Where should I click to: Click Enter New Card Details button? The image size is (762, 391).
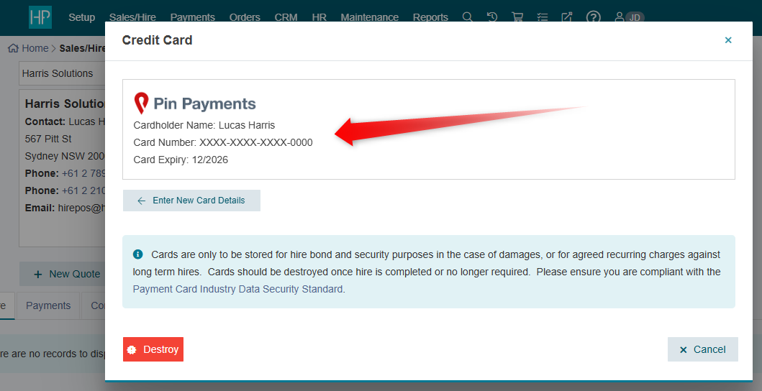pyautogui.click(x=191, y=201)
